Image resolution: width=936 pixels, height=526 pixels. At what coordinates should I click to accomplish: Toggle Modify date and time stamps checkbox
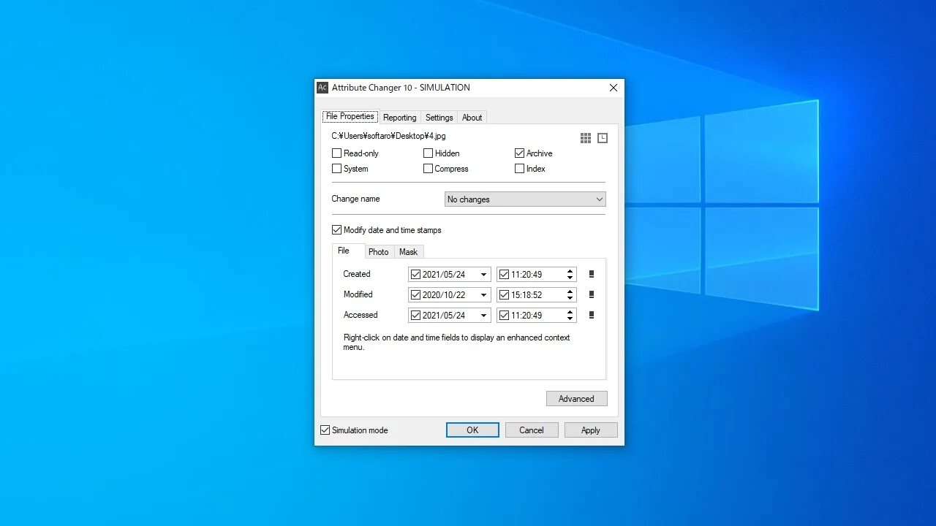(x=336, y=230)
